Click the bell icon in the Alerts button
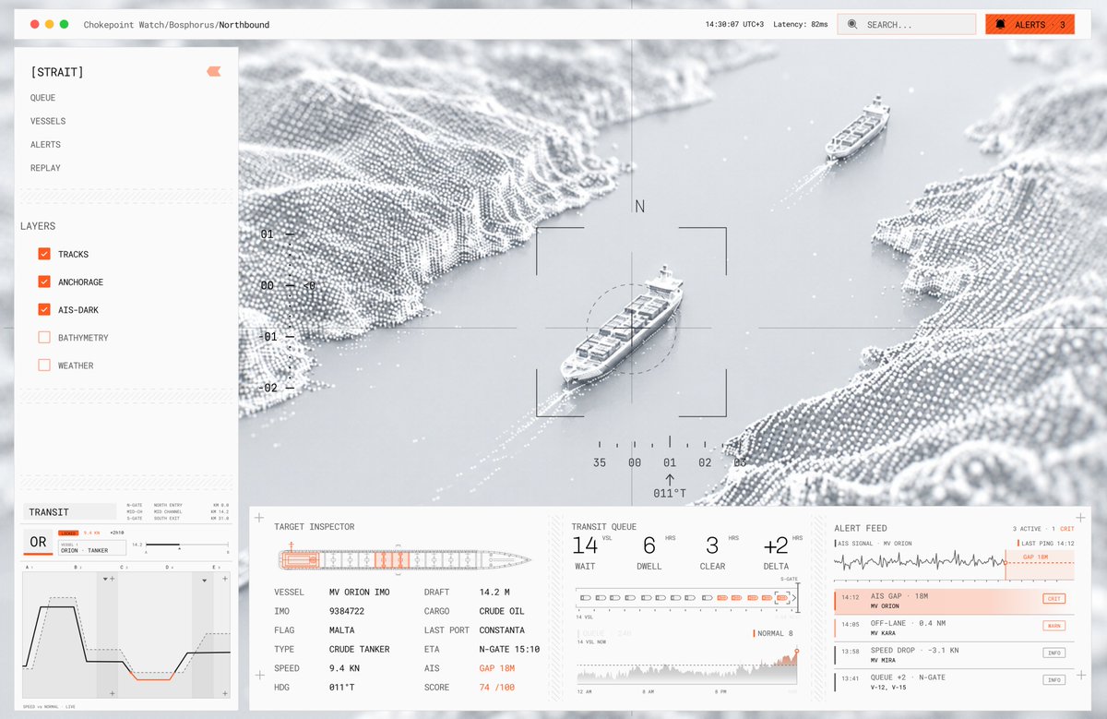1107x719 pixels. (x=1000, y=25)
